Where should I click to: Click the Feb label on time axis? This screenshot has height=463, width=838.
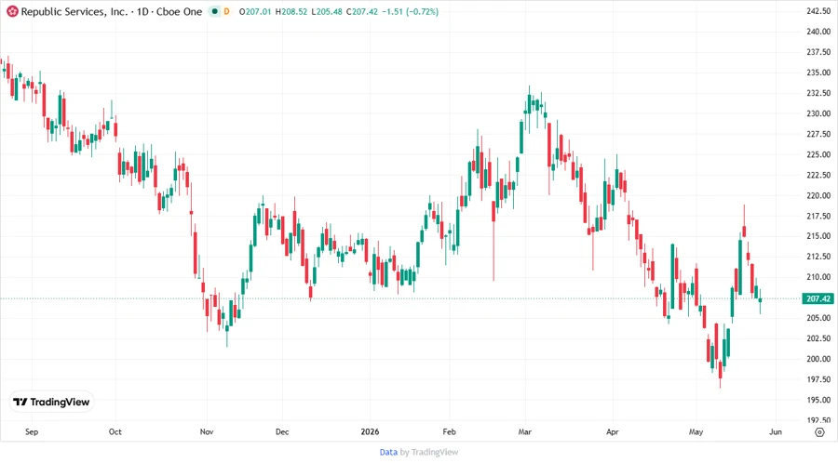coord(449,431)
